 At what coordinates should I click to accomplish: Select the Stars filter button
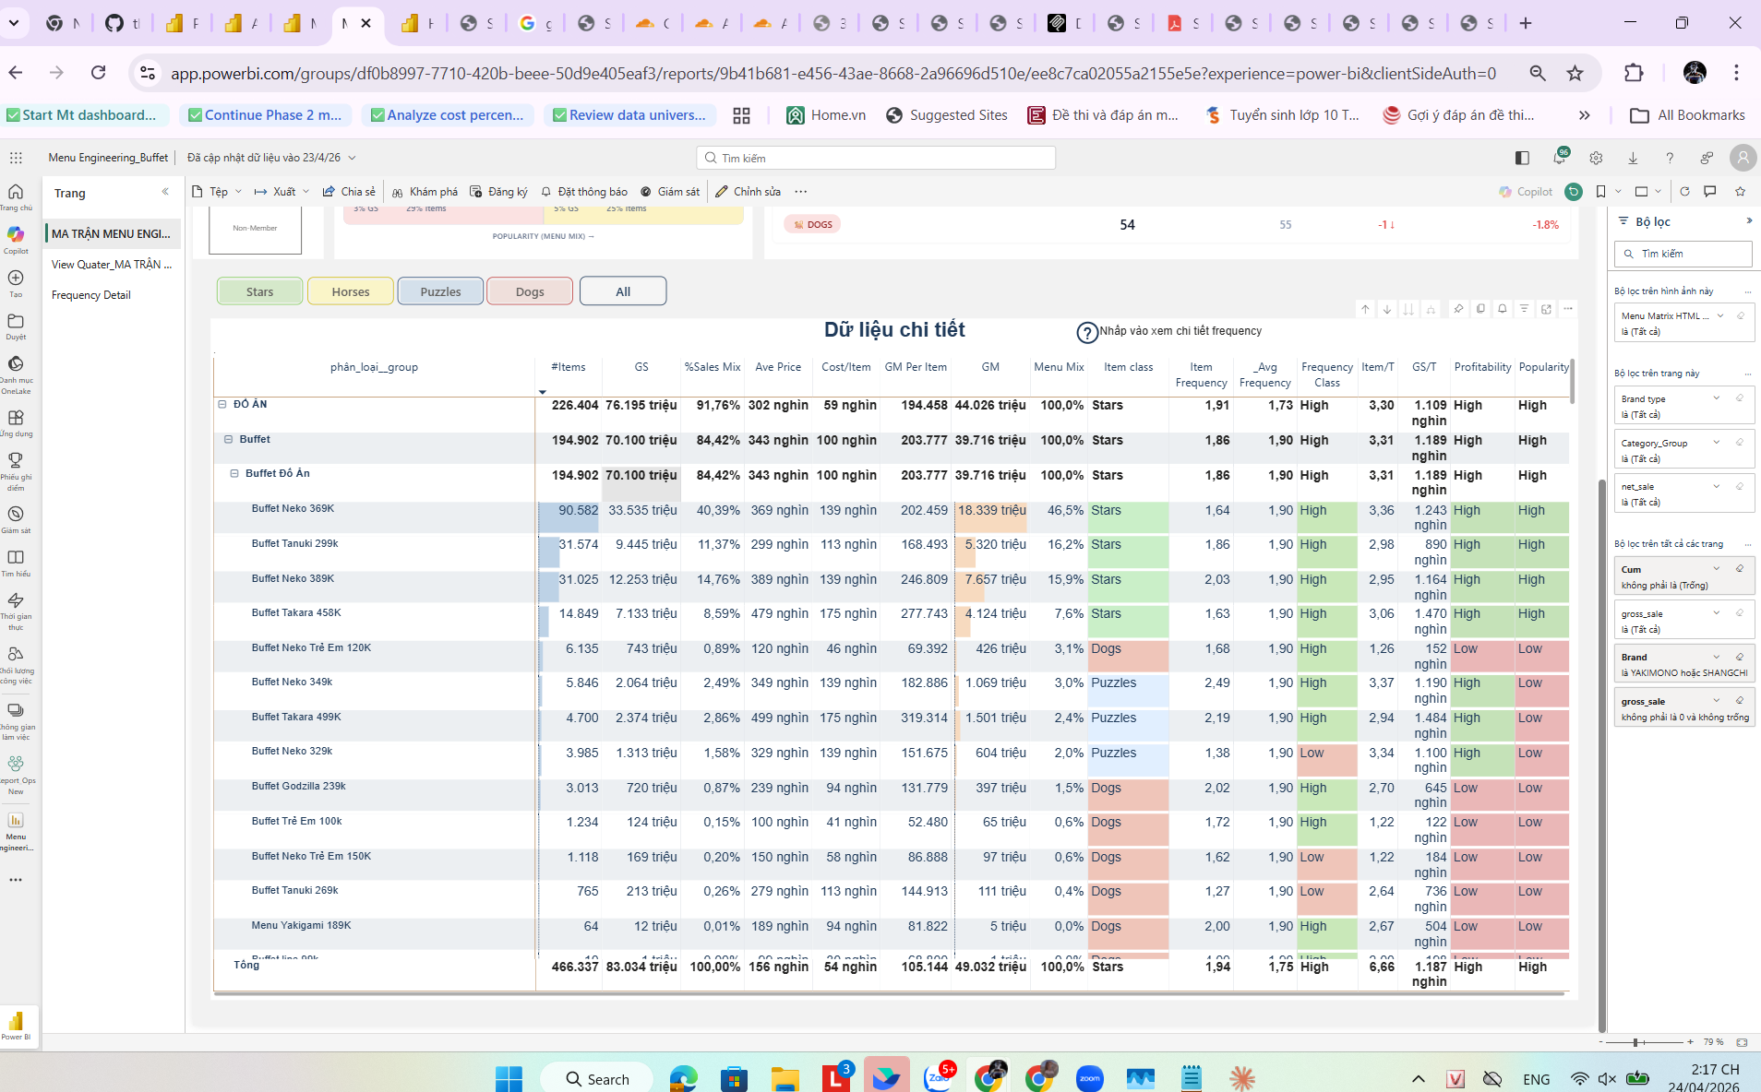[259, 291]
